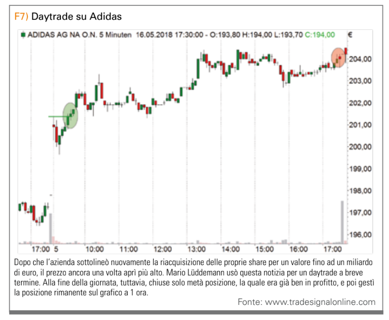Click the 10:00 time axis label
389x320 pixels.
94,249
